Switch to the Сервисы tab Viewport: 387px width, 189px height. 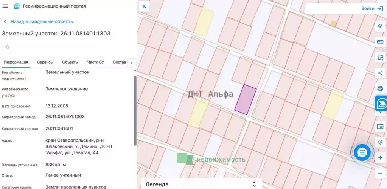click(x=45, y=62)
